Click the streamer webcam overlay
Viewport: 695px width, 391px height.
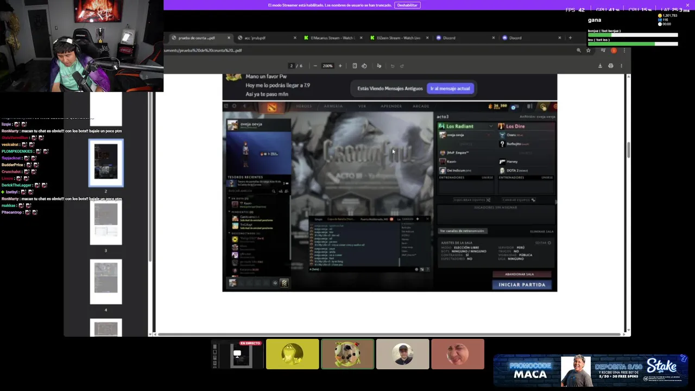coord(81,46)
